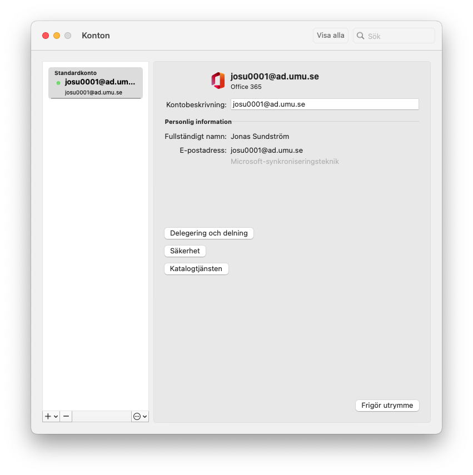473x475 pixels.
Task: Click the account email header title
Action: click(275, 77)
